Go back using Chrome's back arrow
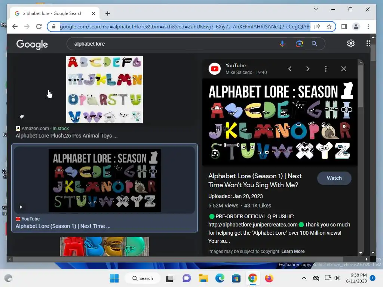The width and height of the screenshot is (383, 287). (15, 27)
